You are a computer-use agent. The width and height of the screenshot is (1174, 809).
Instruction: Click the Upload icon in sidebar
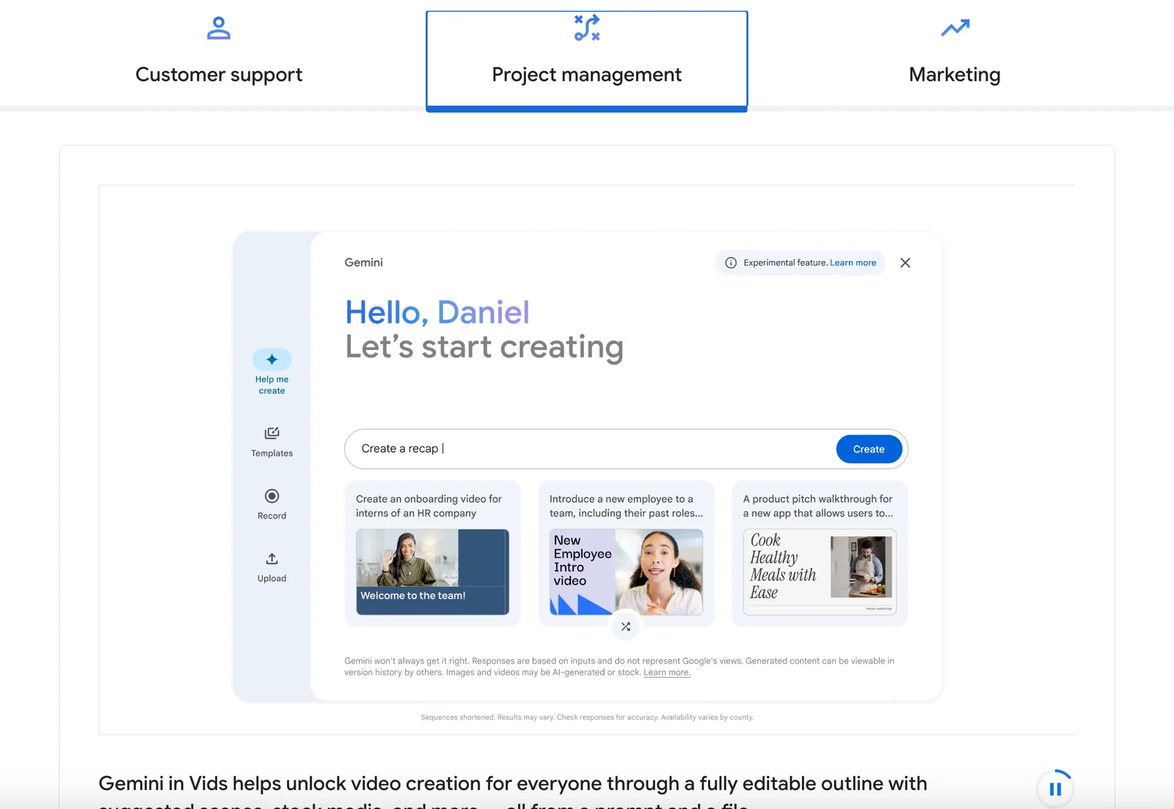271,559
